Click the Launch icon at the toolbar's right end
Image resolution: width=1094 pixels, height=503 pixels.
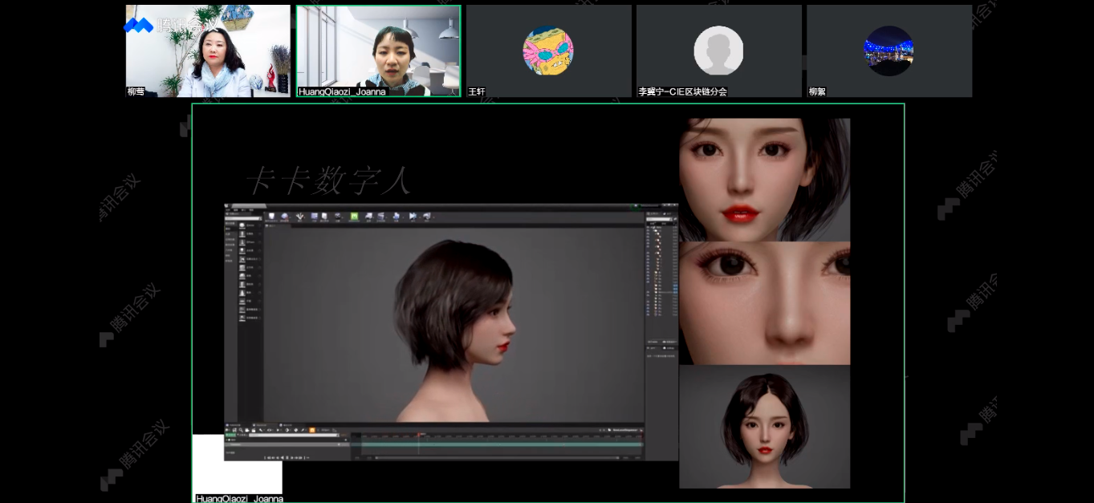click(426, 217)
